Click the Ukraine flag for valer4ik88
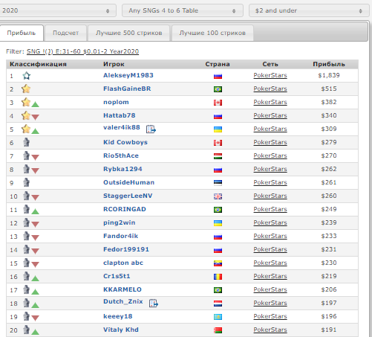Screen dimensions: 372x337 point(218,129)
